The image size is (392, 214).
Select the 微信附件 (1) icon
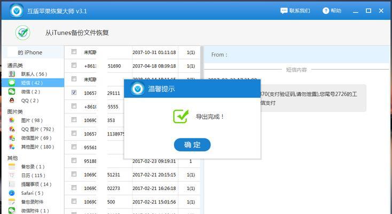click(12, 210)
